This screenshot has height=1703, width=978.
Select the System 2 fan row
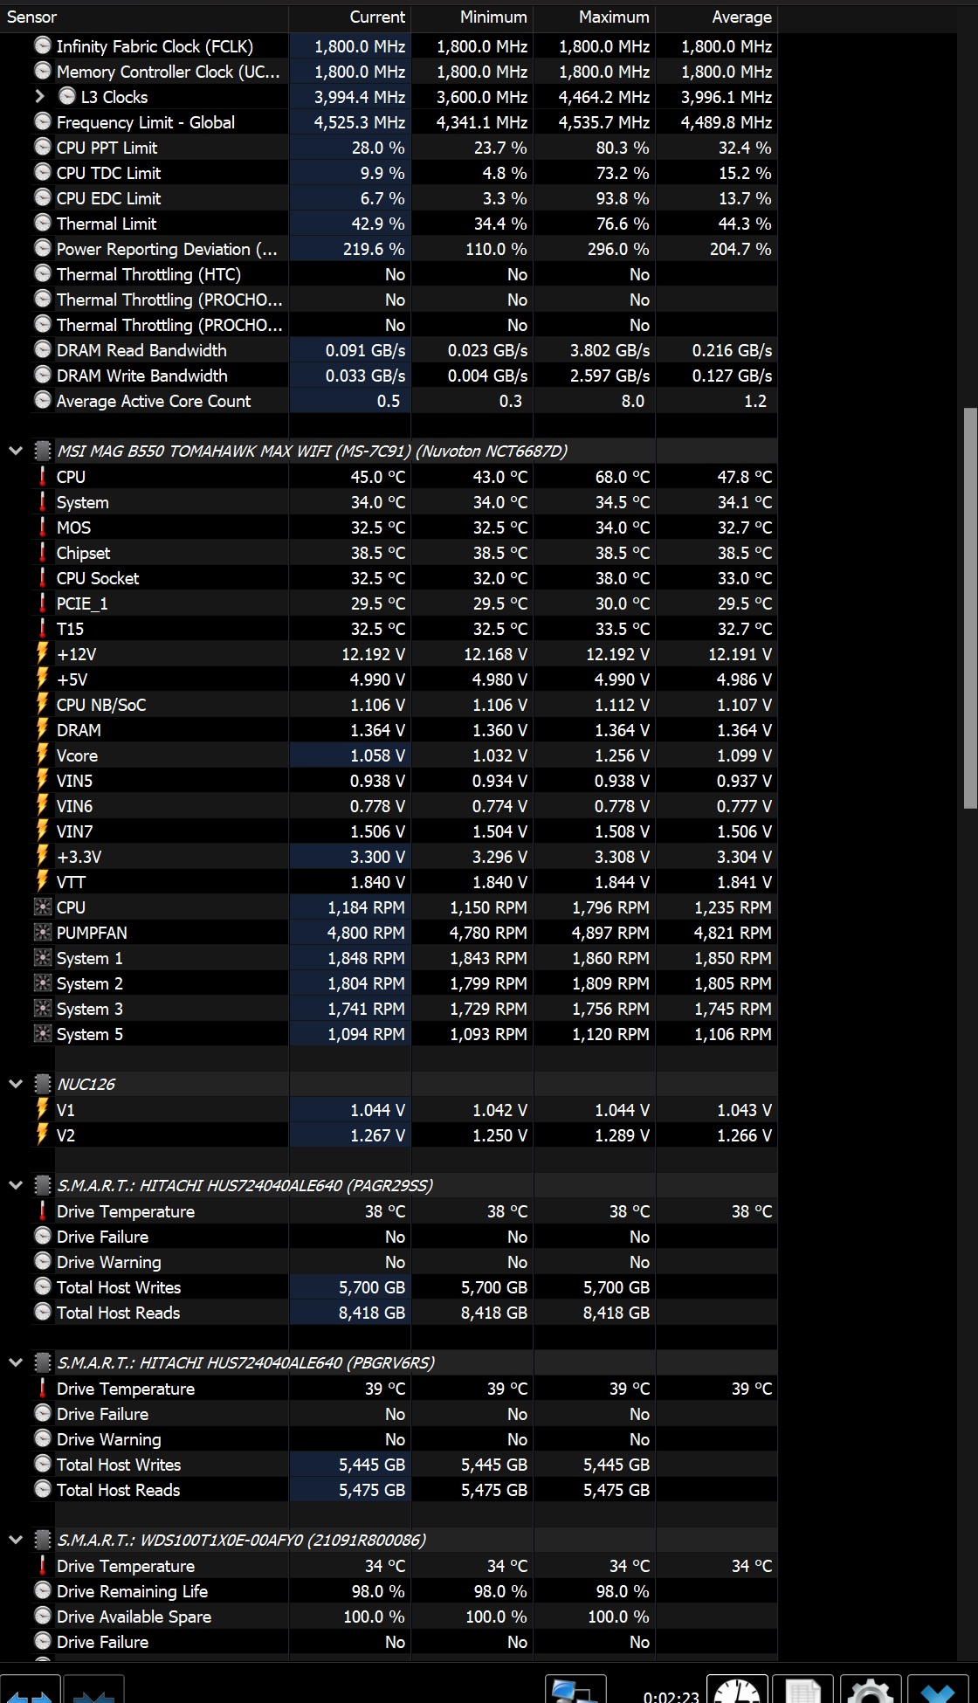pyautogui.click(x=389, y=983)
